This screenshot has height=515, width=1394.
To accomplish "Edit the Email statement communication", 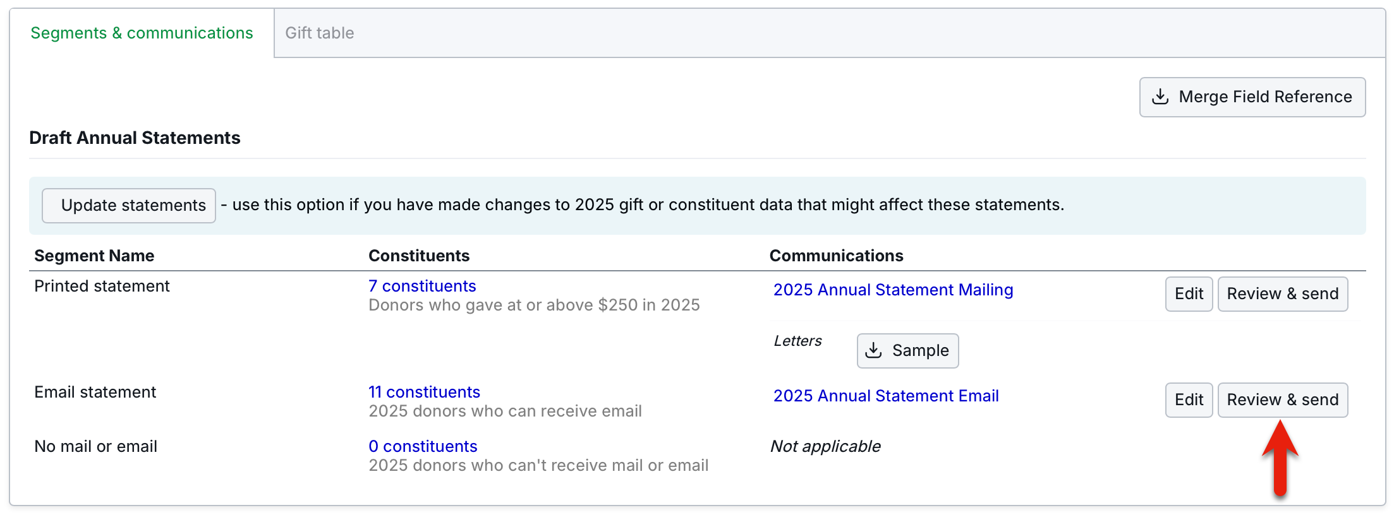I will [1189, 400].
